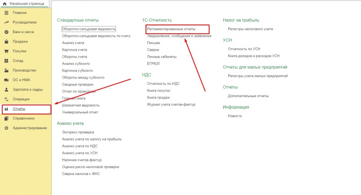
Task: Click the Руководителю chart-arrow icon
Action: pyautogui.click(x=6, y=22)
